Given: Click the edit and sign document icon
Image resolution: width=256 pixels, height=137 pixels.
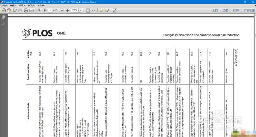Looking at the screenshot, I should (x=15, y=10).
